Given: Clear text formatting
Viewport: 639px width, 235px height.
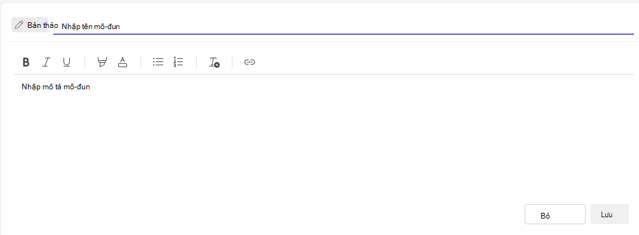Looking at the screenshot, I should pos(214,62).
